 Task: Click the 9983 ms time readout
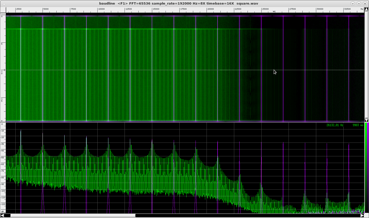click(x=358, y=125)
